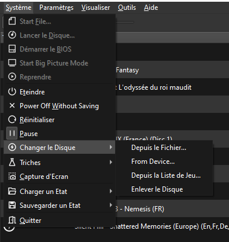Select Enlever le Disque option
This screenshot has width=229, height=242.
[x=164, y=189]
